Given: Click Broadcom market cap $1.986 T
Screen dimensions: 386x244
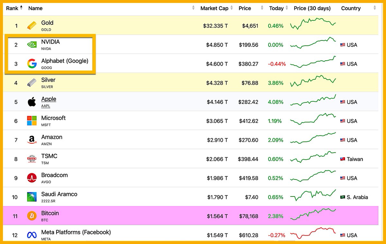Looking at the screenshot, I should click(x=217, y=178).
